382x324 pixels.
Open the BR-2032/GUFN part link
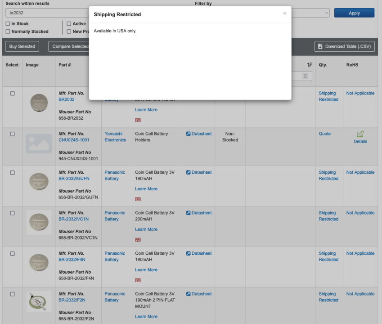pyautogui.click(x=74, y=179)
